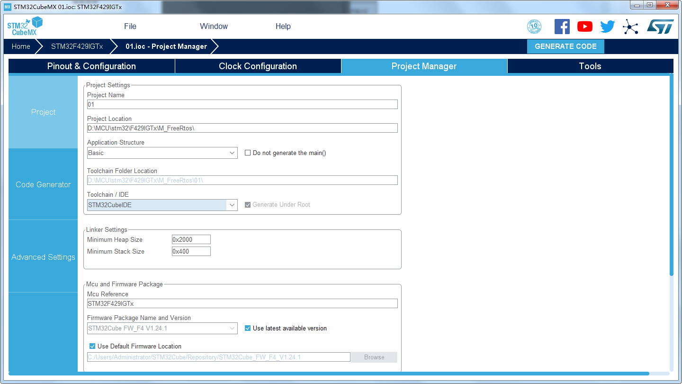Click the Browse button
Screen dimensions: 682x384
click(x=374, y=357)
